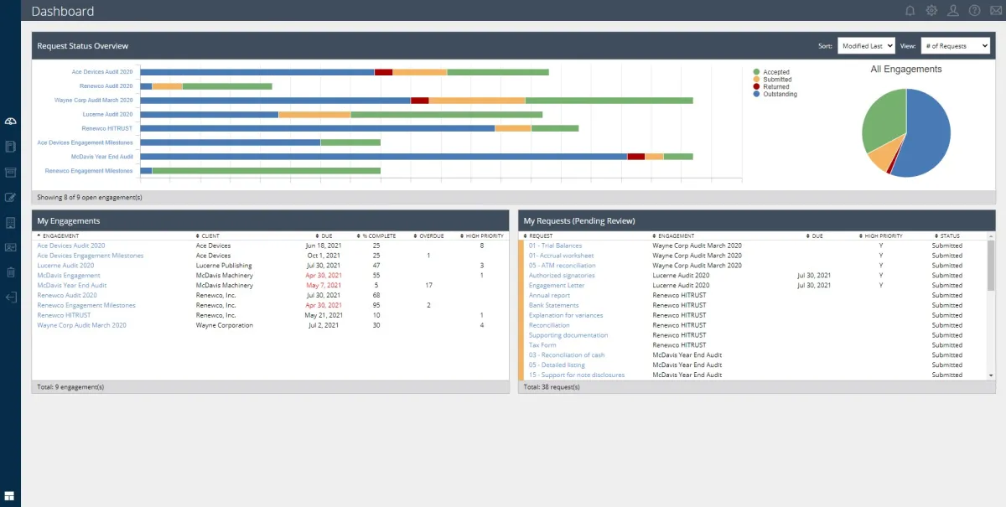Sort My Engagements by Due column
Screen dimensions: 1006x507
point(324,235)
